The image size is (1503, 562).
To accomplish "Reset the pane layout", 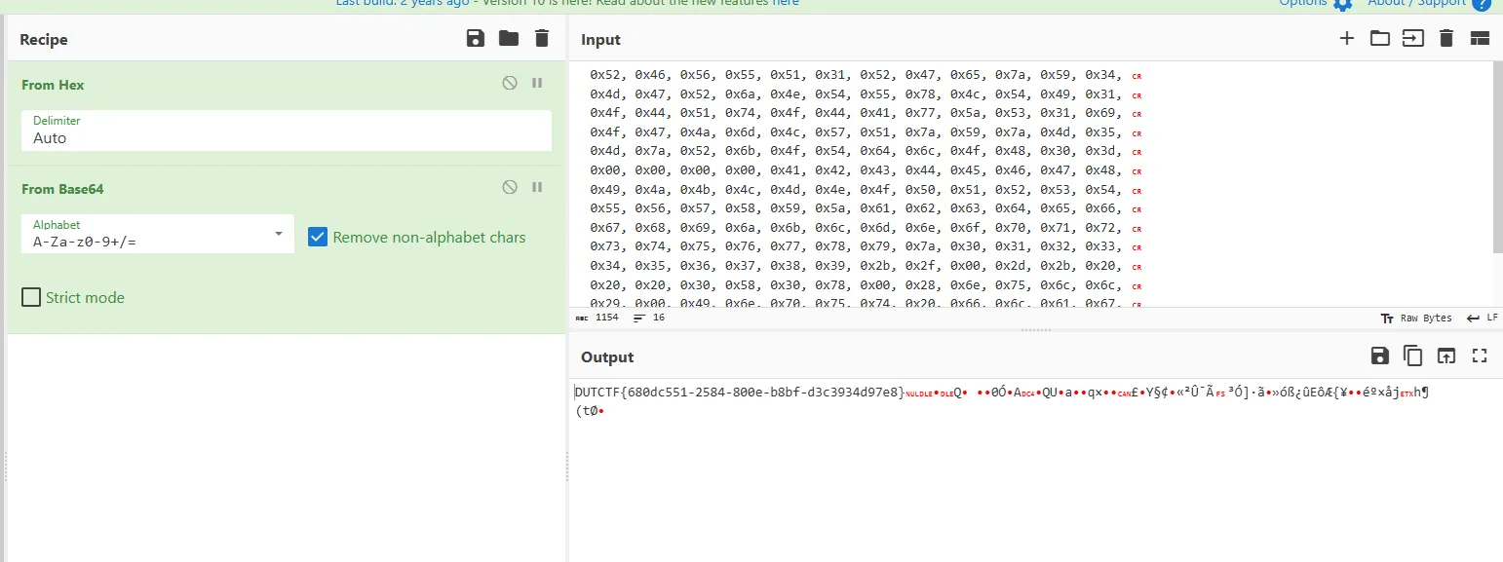I will [x=1480, y=39].
